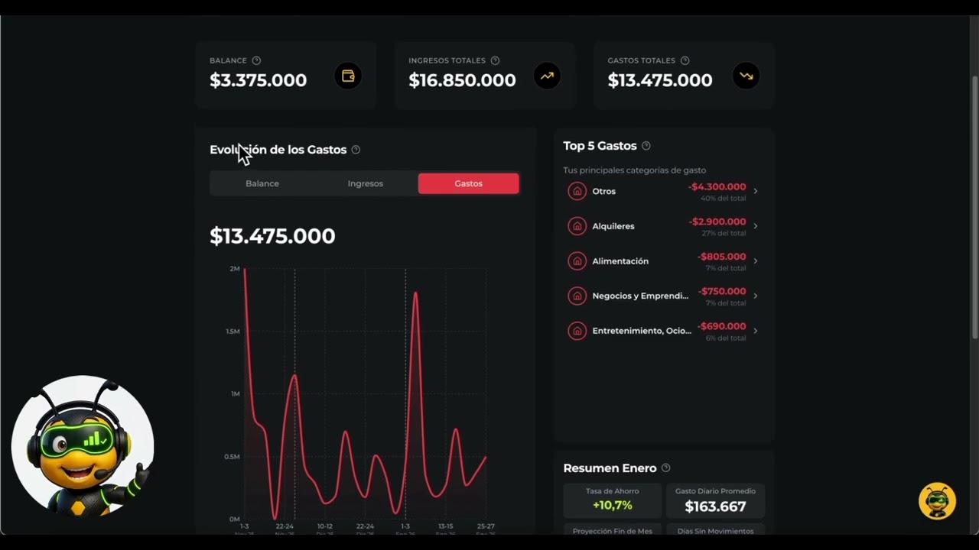Screen dimensions: 979x550
Task: Open help icon next to Gastos Totales
Action: pos(685,60)
